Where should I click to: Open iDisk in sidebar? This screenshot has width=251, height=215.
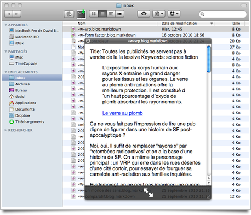32,43
